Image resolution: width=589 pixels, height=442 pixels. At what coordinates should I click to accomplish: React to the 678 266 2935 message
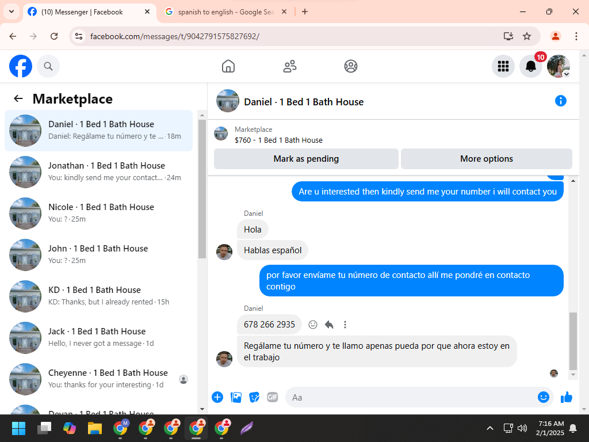[312, 325]
